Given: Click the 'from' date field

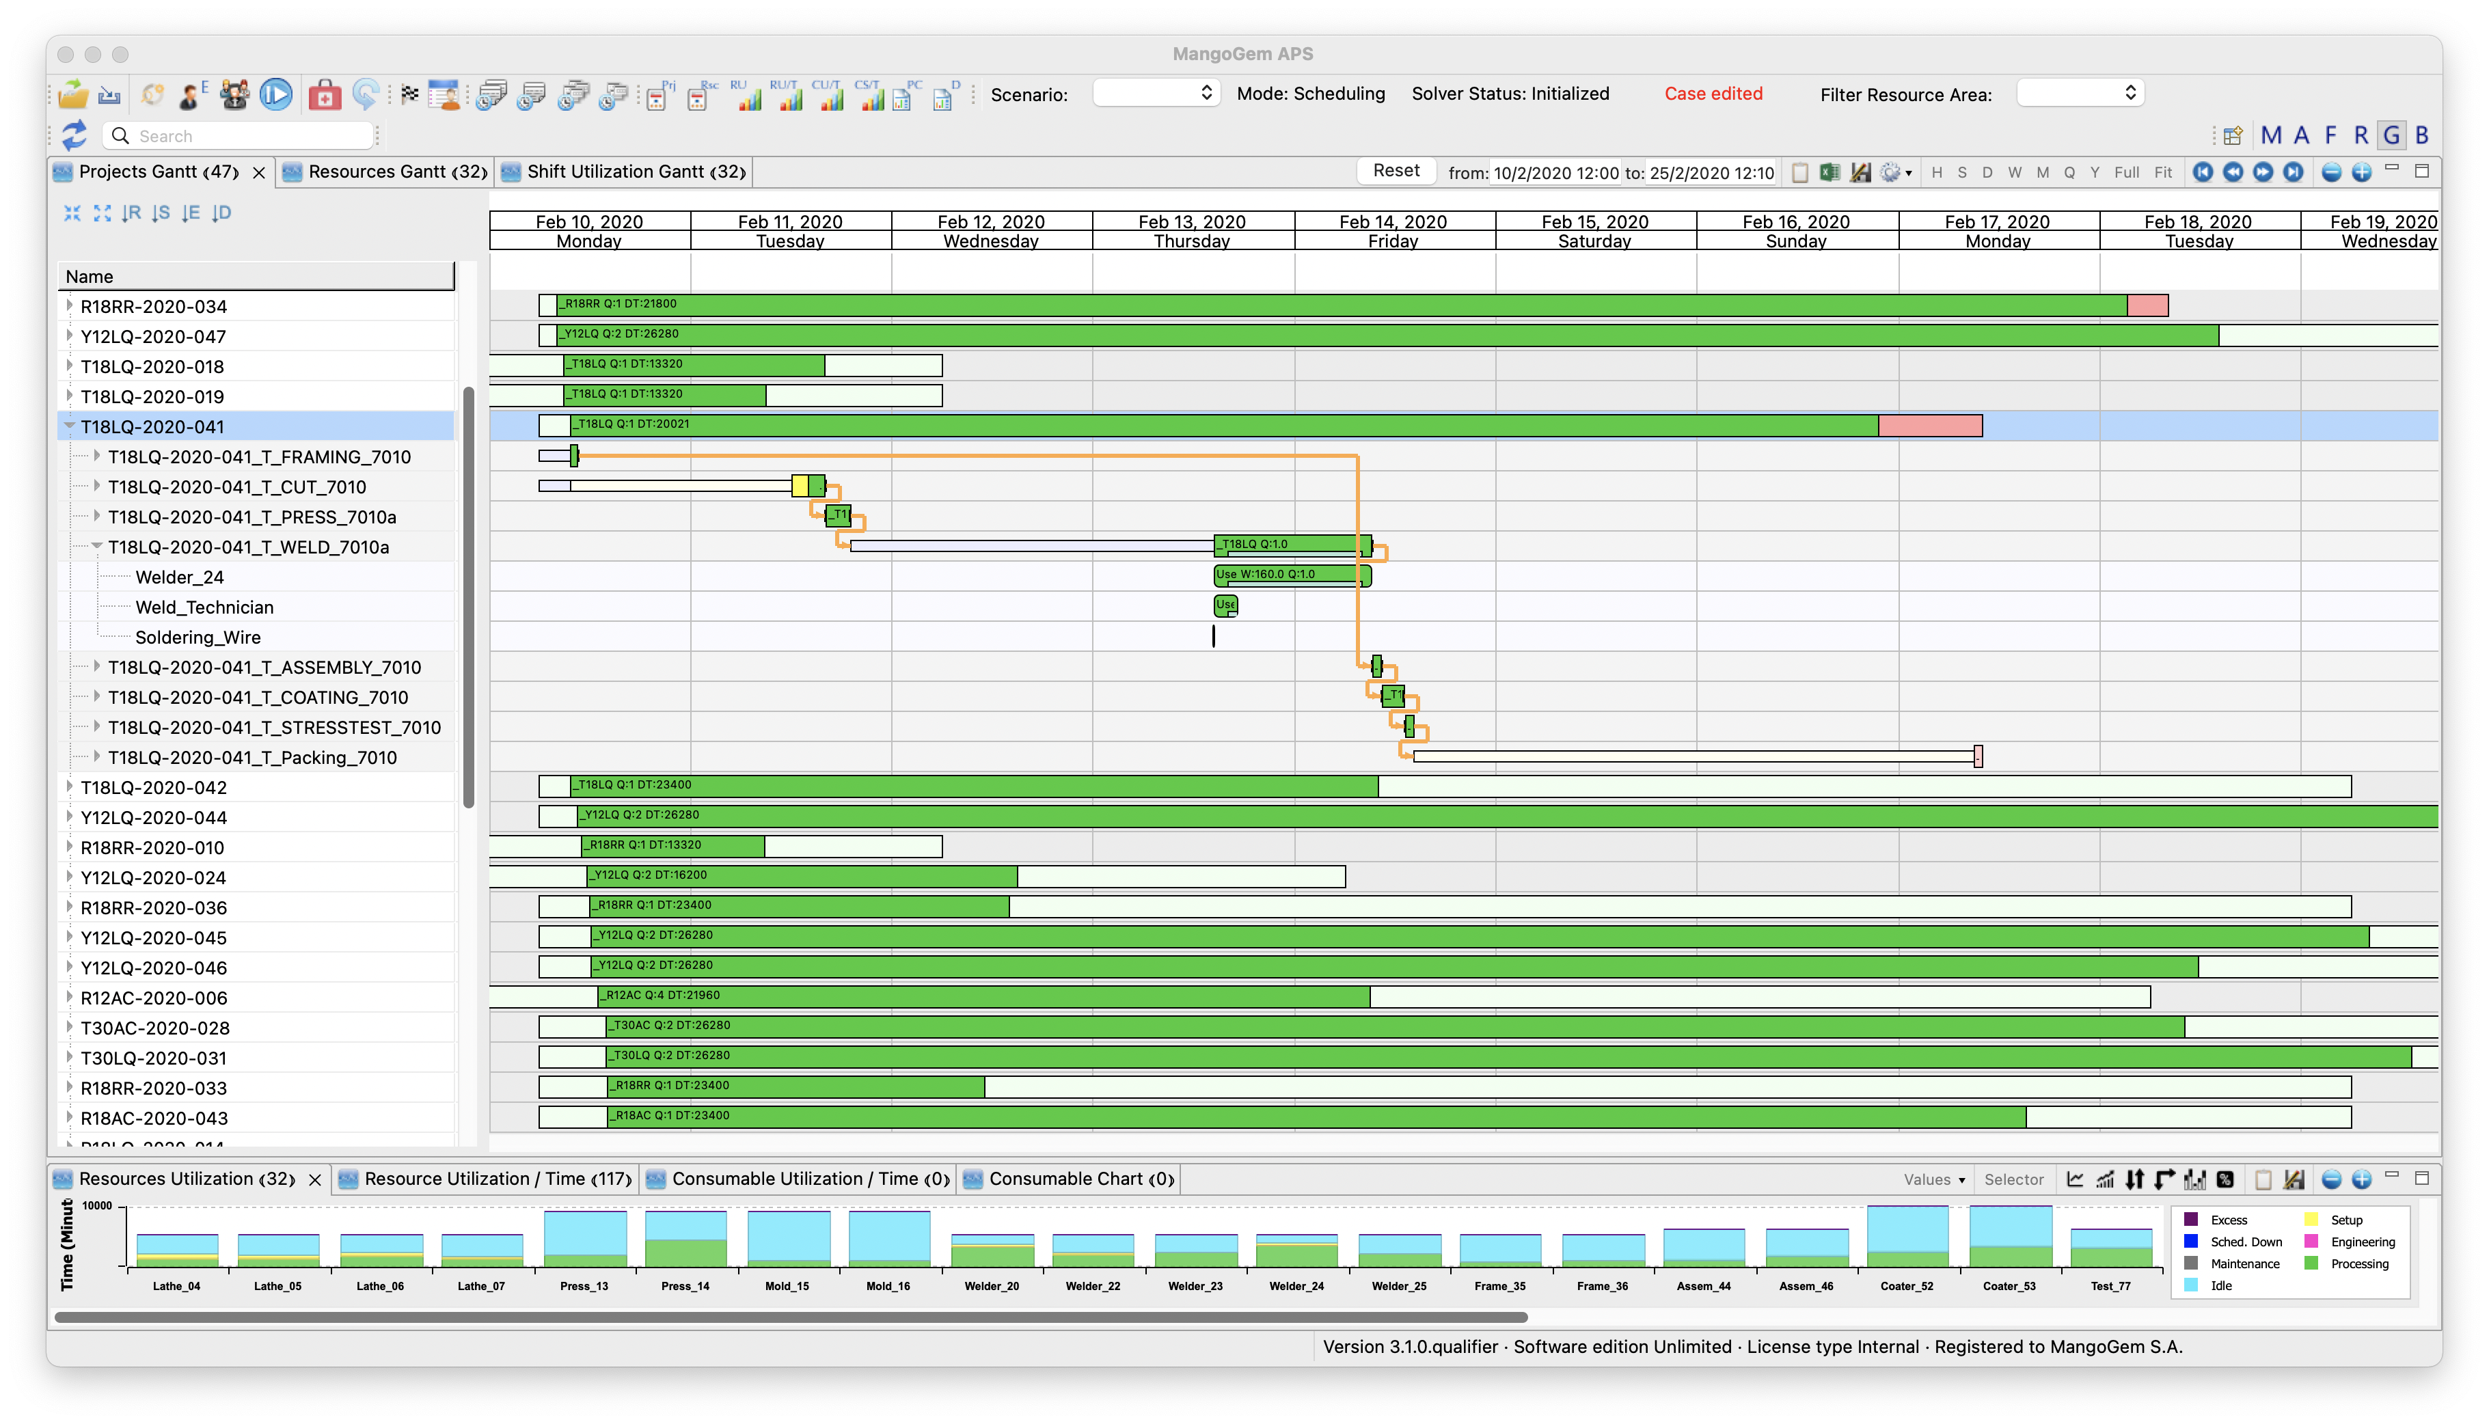Looking at the screenshot, I should pos(1555,173).
